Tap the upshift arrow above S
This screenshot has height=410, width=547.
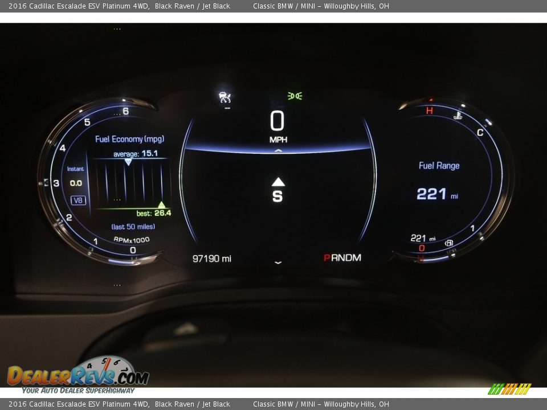(x=278, y=182)
